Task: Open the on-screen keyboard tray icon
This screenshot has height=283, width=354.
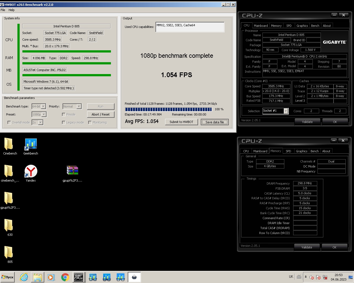Action: [299, 277]
